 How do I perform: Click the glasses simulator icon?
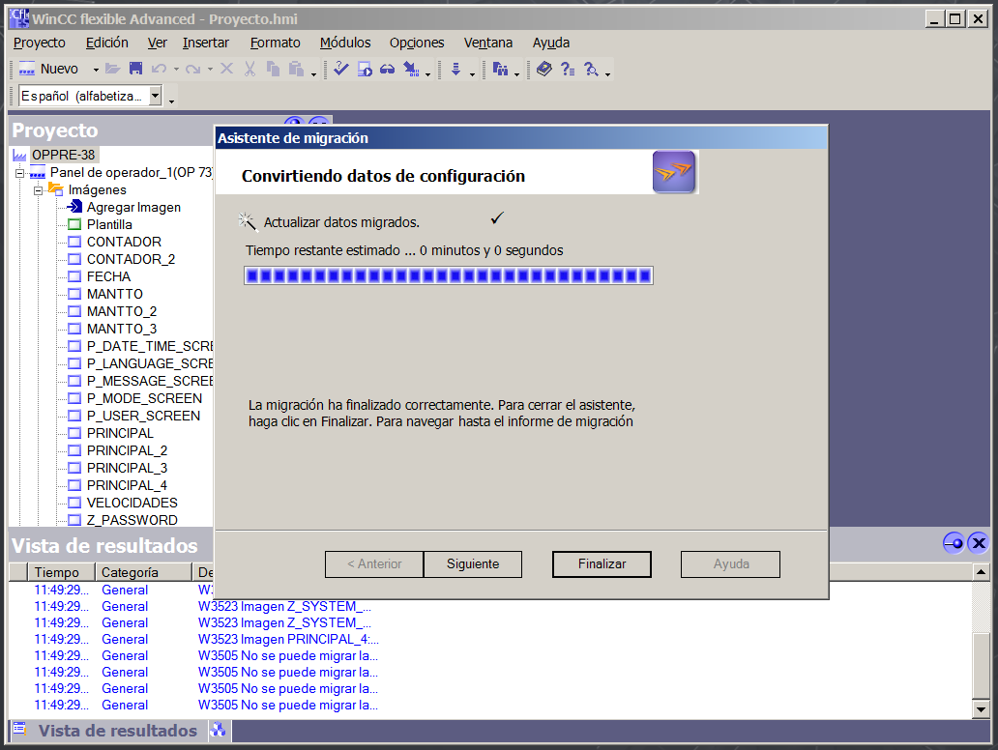click(x=387, y=69)
